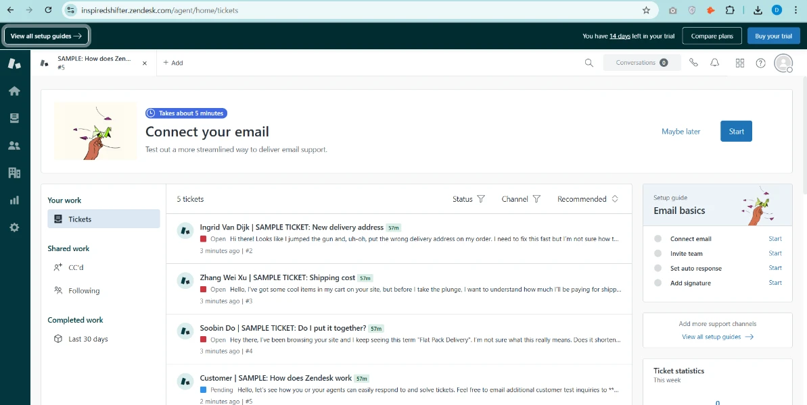Open the Channel filter dropdown
807x405 pixels.
click(x=521, y=199)
